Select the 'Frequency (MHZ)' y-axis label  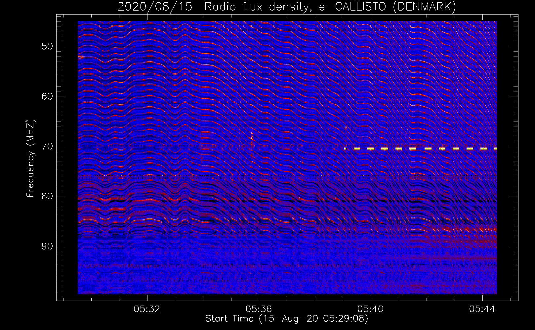(x=30, y=159)
